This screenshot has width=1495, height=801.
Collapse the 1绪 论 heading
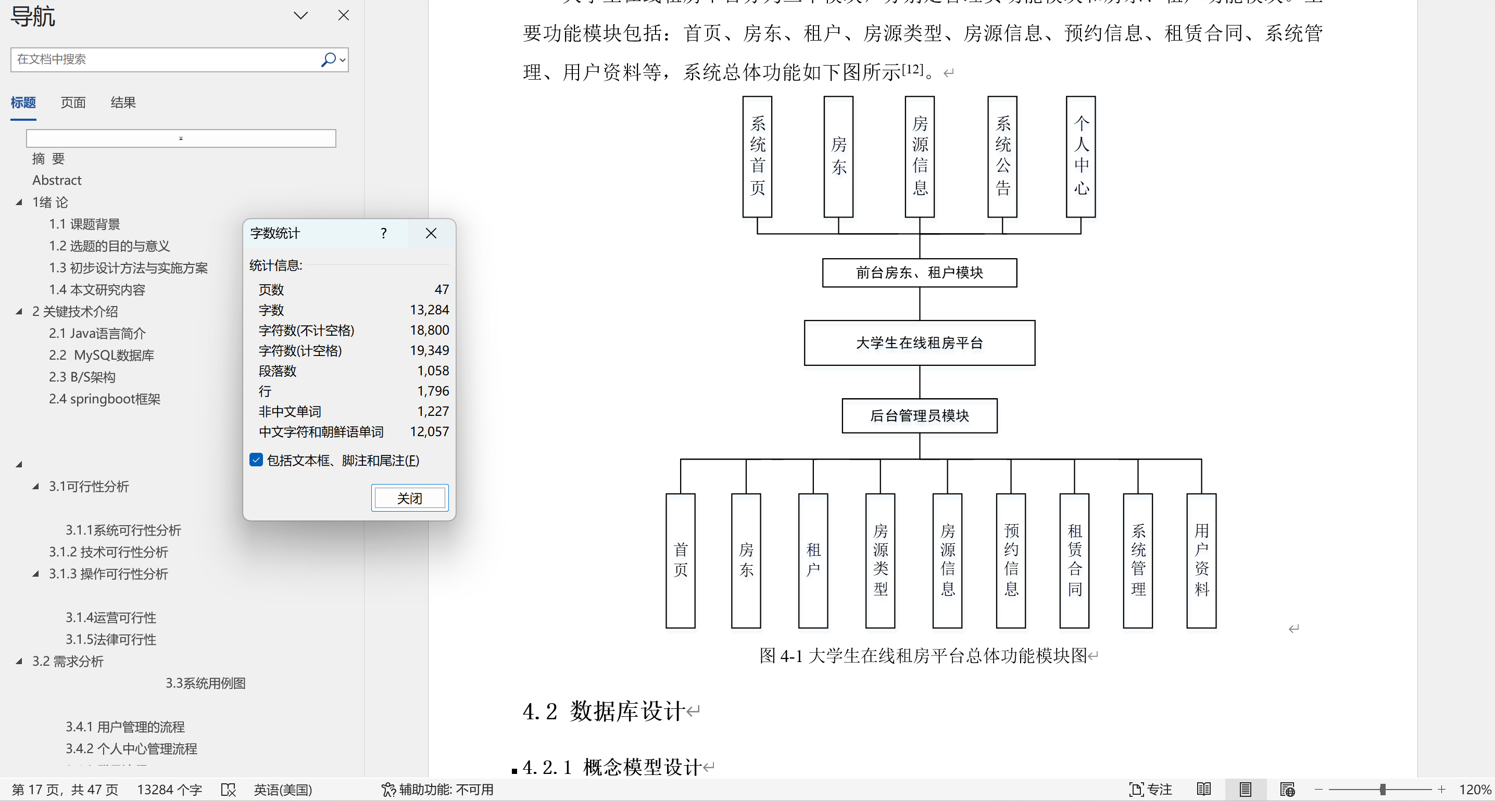(19, 202)
